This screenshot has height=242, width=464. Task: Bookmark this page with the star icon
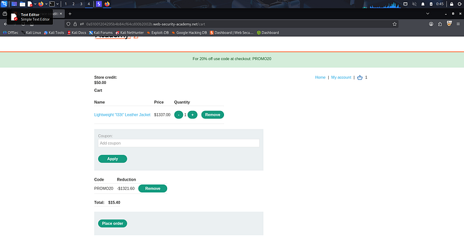394,24
